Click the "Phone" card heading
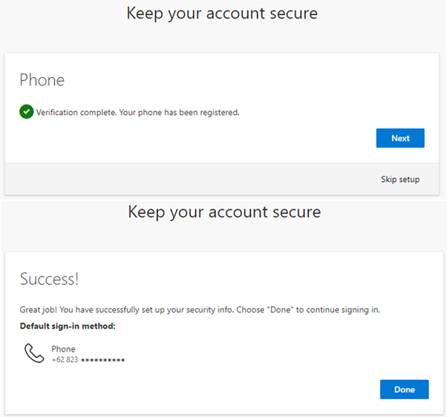 [42, 80]
